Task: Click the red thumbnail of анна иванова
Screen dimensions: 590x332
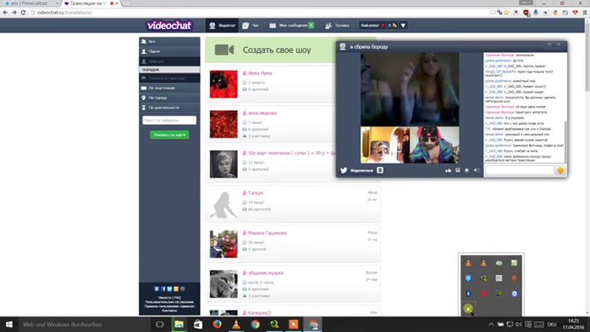Action: 223,124
